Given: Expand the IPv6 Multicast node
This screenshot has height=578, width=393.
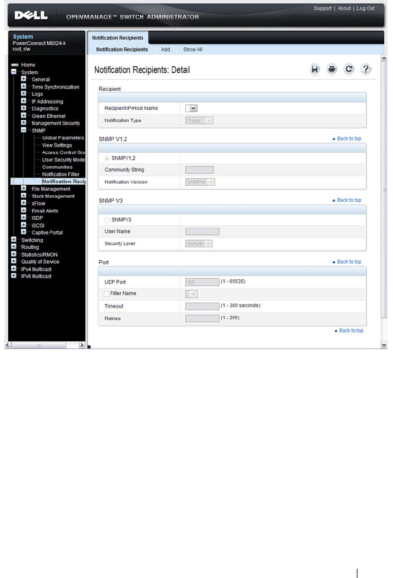Looking at the screenshot, I should click(x=13, y=276).
